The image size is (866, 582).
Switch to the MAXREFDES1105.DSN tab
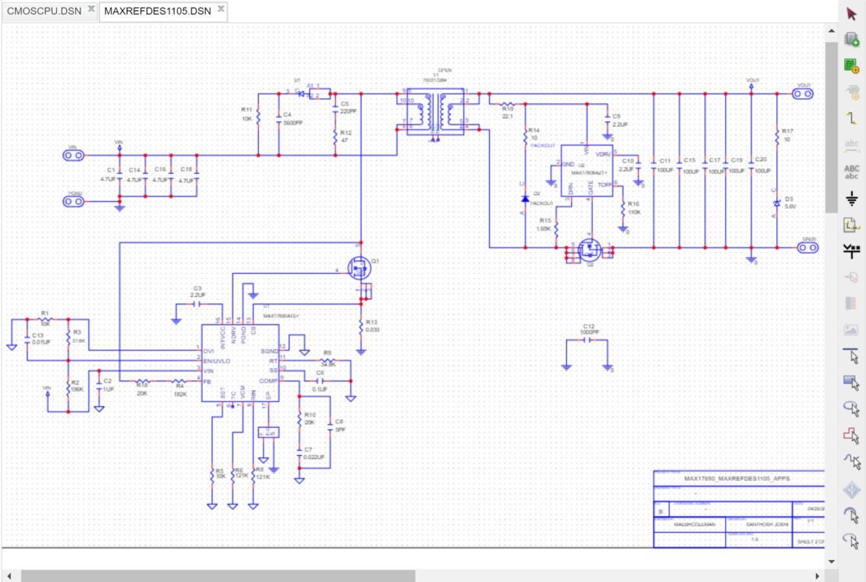[x=157, y=11]
